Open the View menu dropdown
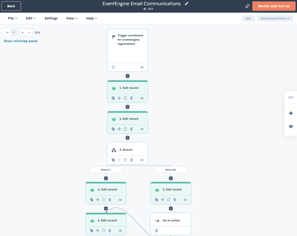This screenshot has height=236, width=297. coord(72,18)
